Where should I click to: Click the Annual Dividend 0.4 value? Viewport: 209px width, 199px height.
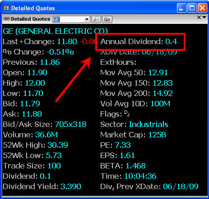click(171, 41)
